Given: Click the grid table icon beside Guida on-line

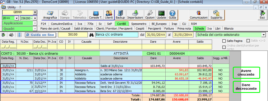Looking at the screenshot, I should click(19, 35).
